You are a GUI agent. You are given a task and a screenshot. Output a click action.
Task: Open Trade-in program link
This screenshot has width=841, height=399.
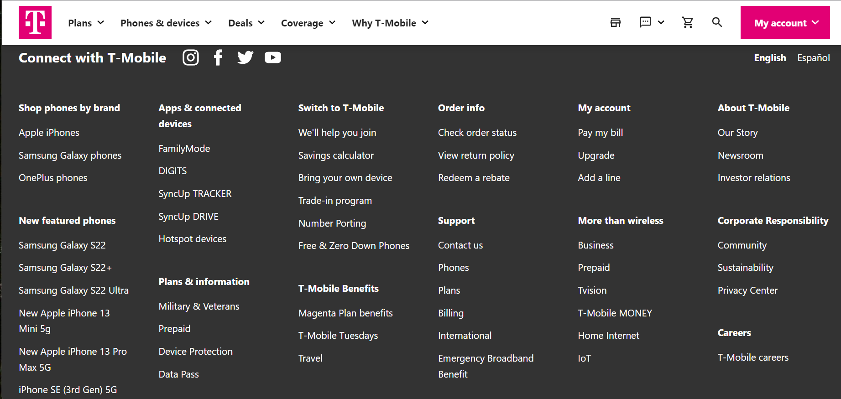(x=335, y=201)
